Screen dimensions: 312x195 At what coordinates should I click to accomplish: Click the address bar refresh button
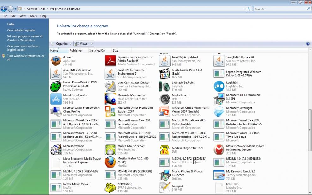click(x=249, y=9)
